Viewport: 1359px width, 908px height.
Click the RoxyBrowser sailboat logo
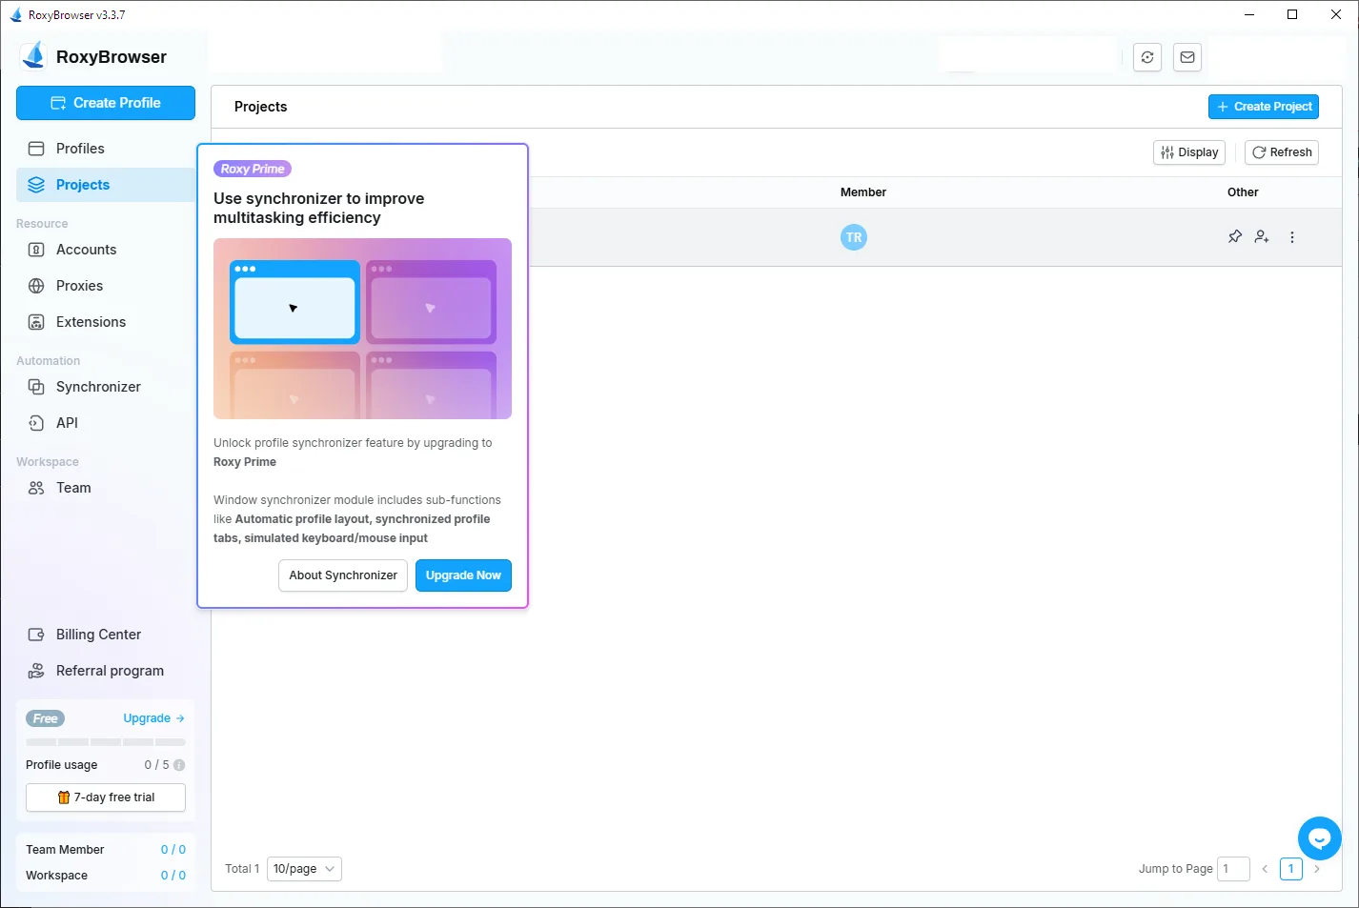pos(34,56)
